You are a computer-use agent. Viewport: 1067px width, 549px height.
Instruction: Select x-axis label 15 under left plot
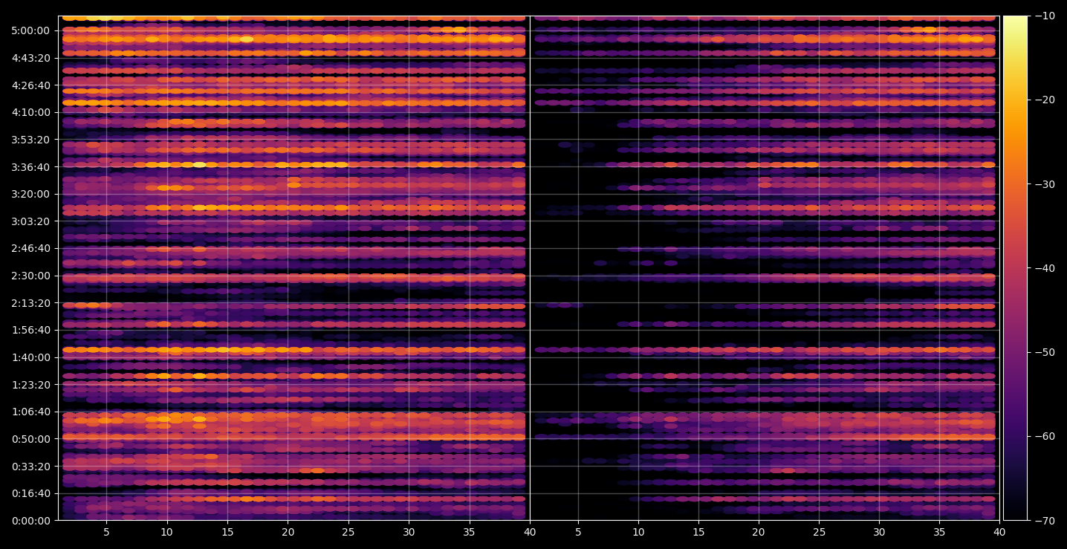click(227, 533)
